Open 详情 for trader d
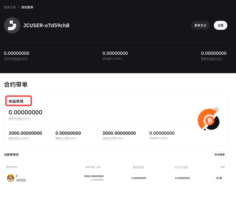The image size is (236, 206). 219,178
